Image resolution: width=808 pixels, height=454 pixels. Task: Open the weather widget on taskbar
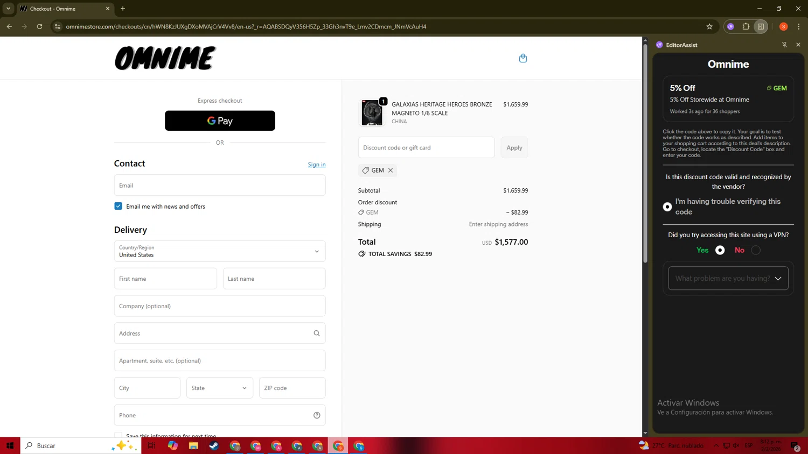(671, 445)
